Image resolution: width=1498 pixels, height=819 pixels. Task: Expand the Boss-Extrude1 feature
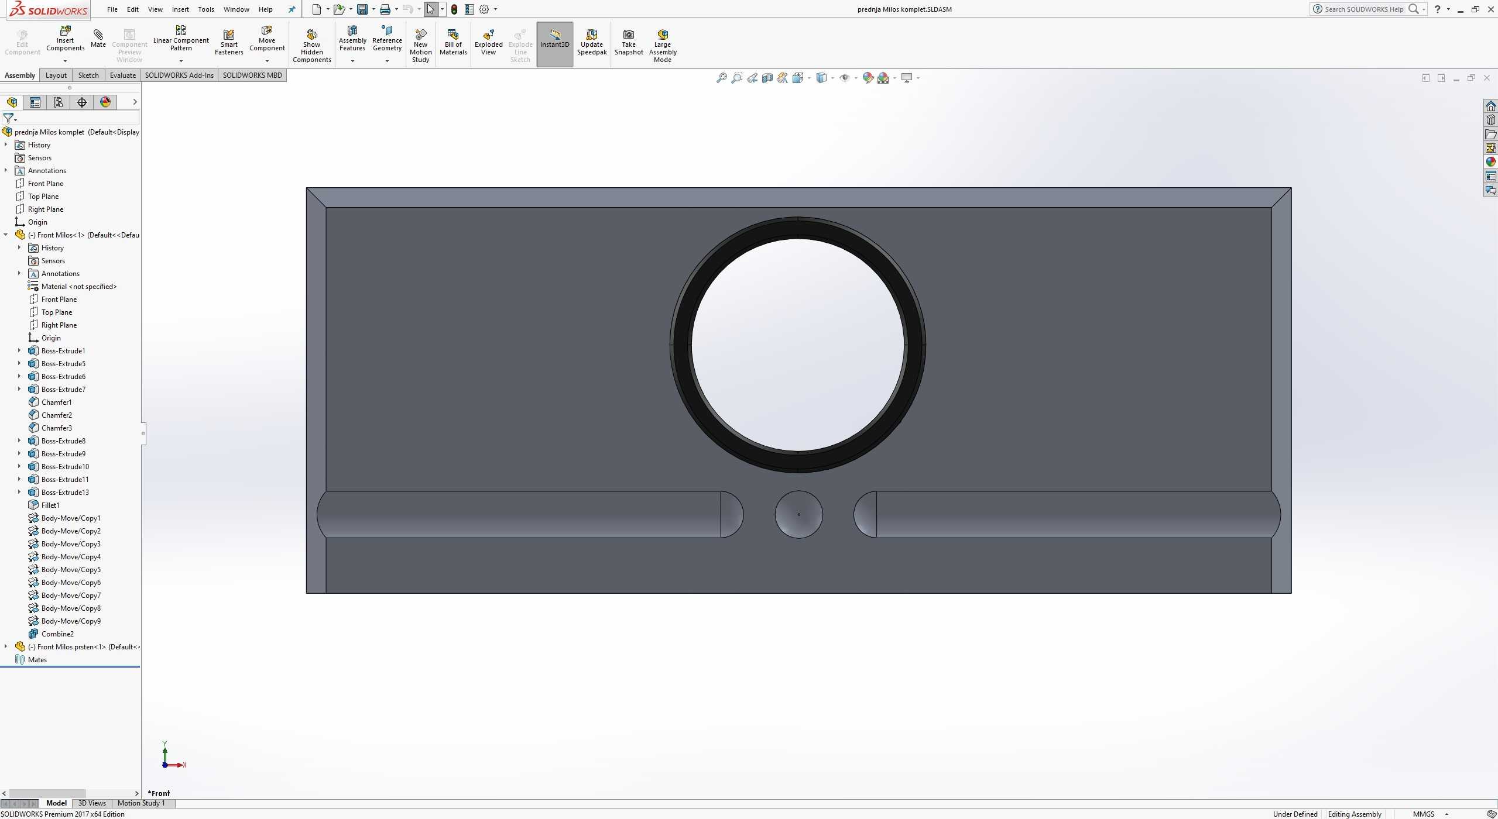pos(19,351)
